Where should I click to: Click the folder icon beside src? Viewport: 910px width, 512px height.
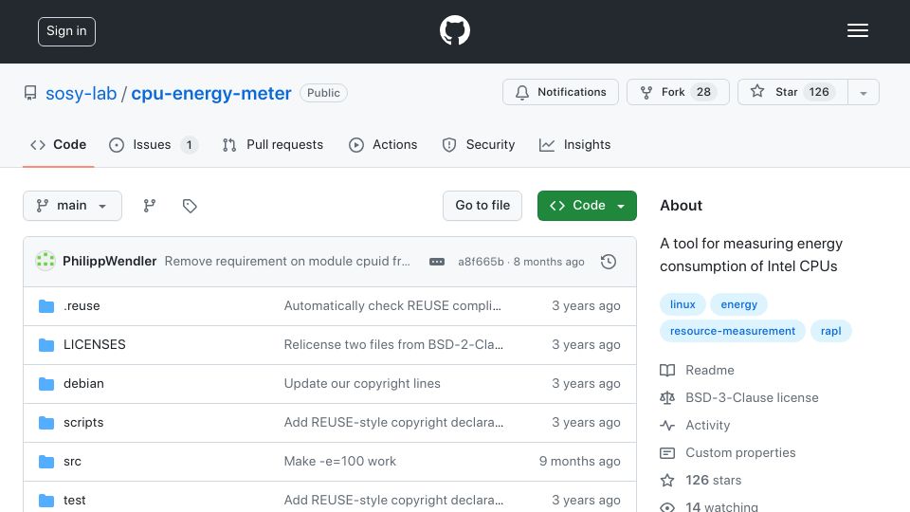46,462
